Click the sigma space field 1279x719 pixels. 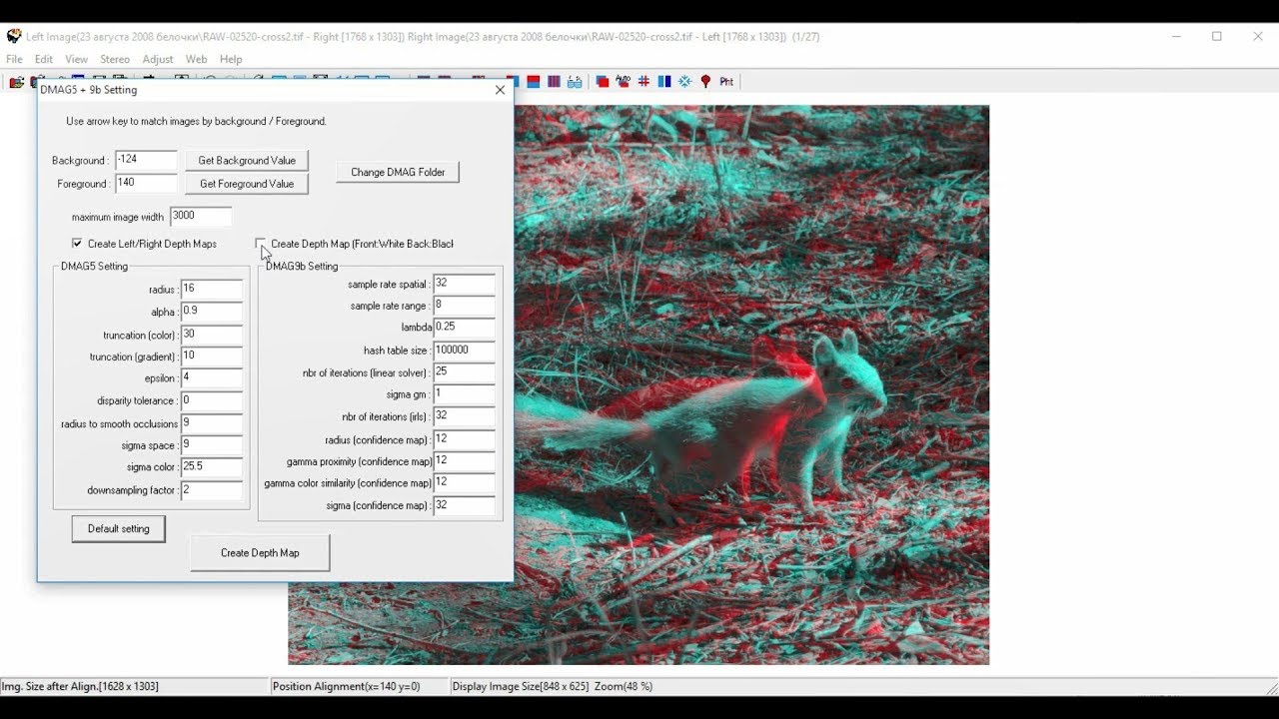click(x=212, y=445)
